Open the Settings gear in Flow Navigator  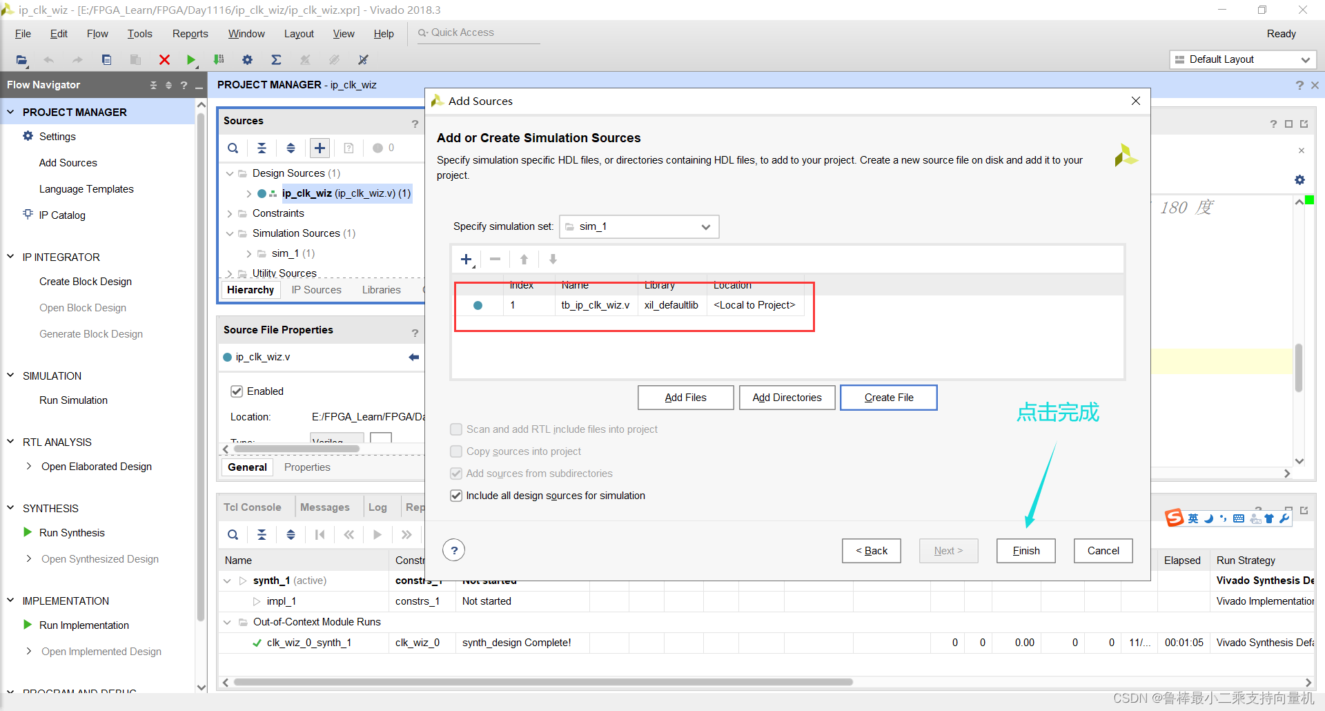click(x=28, y=136)
